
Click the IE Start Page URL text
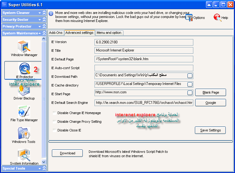111,92
